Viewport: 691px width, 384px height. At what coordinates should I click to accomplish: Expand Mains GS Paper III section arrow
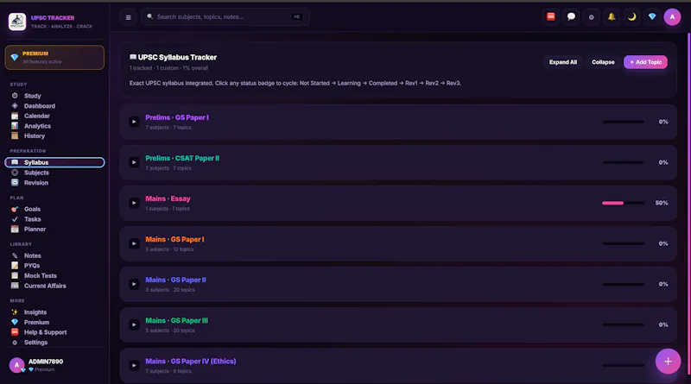134,324
